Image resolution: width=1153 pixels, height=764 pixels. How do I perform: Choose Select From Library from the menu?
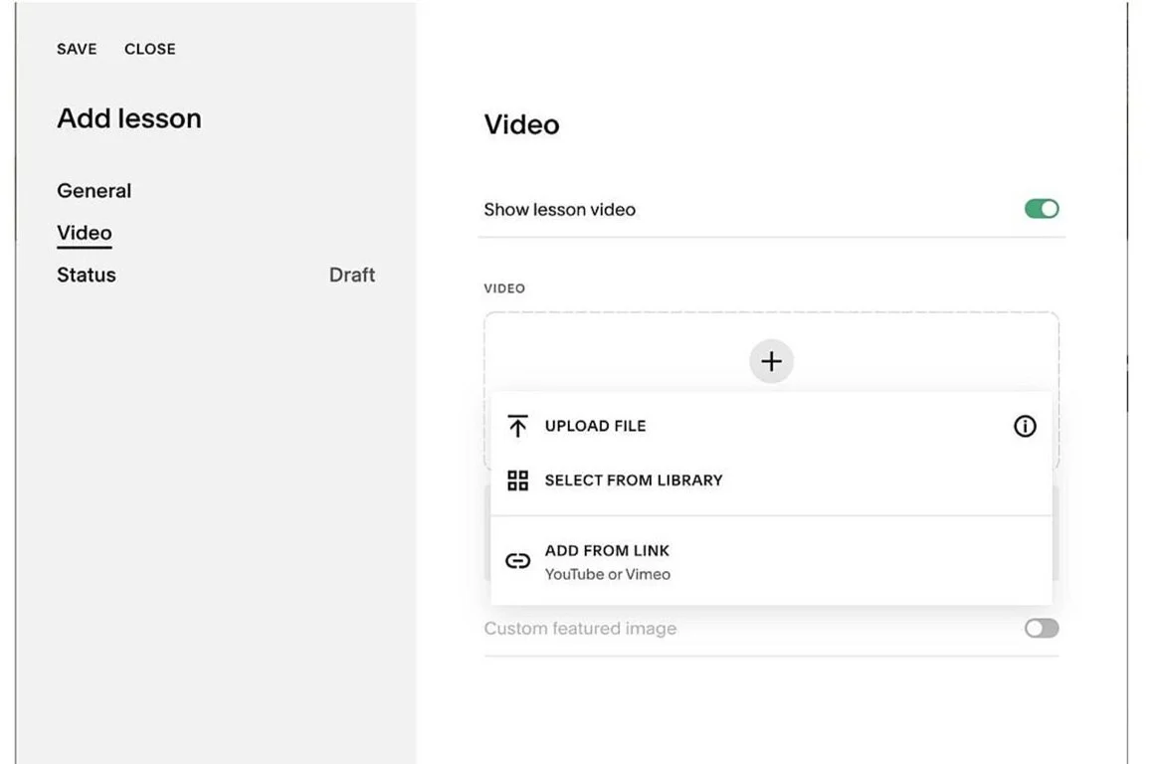tap(633, 480)
